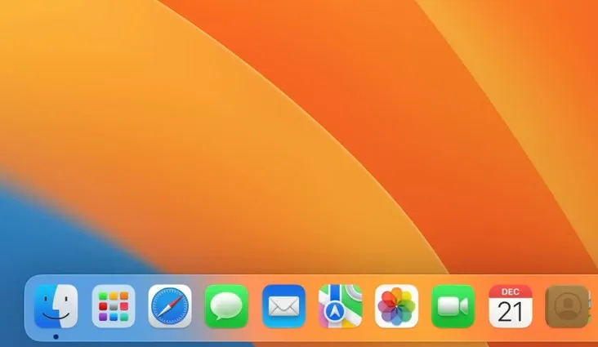Launch Maps from the Dock

340,306
